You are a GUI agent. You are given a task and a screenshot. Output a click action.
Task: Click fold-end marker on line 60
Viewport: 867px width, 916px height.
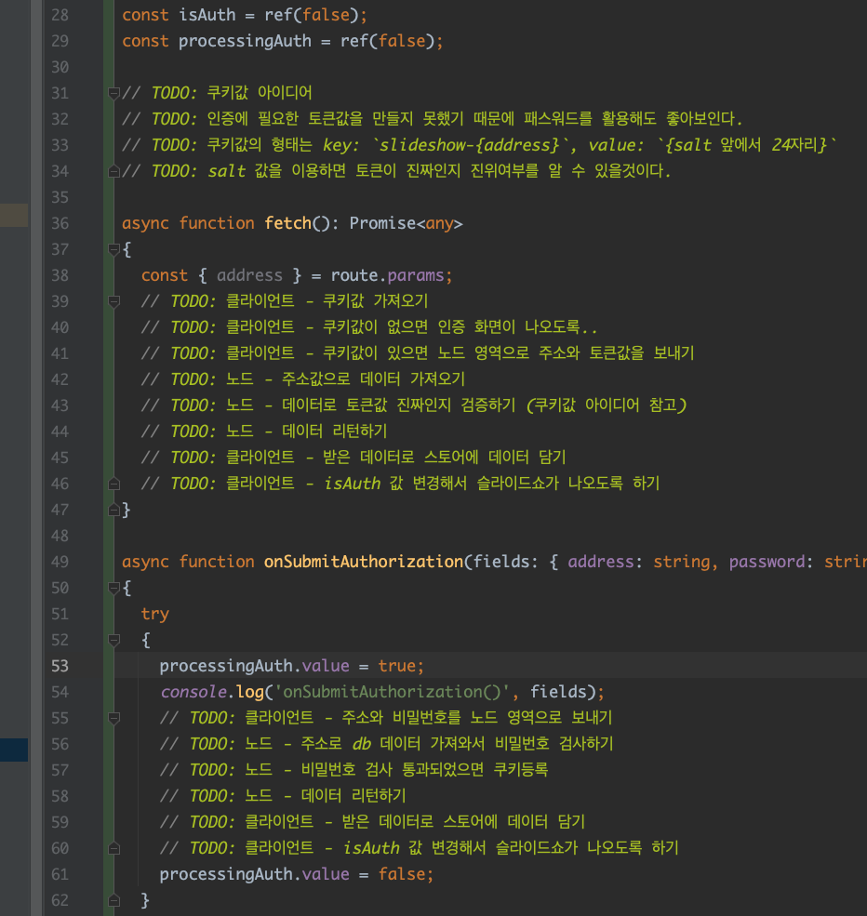[x=113, y=848]
